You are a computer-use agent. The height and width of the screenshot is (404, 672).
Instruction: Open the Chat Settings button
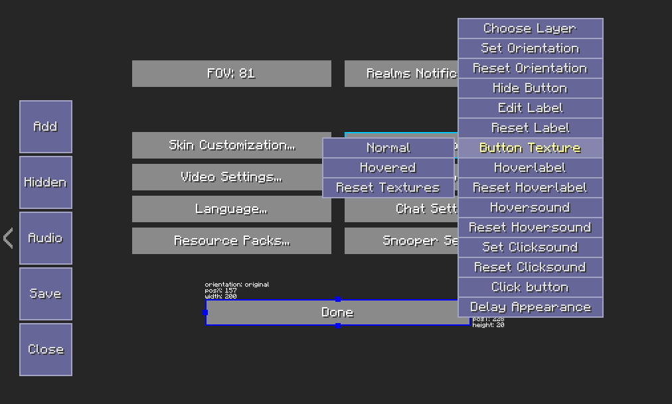pos(401,209)
